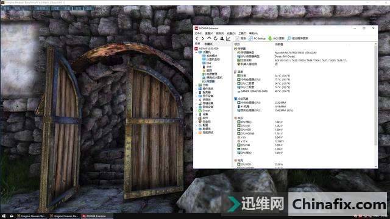Click the sensor list vertical scrollbar

375,94
